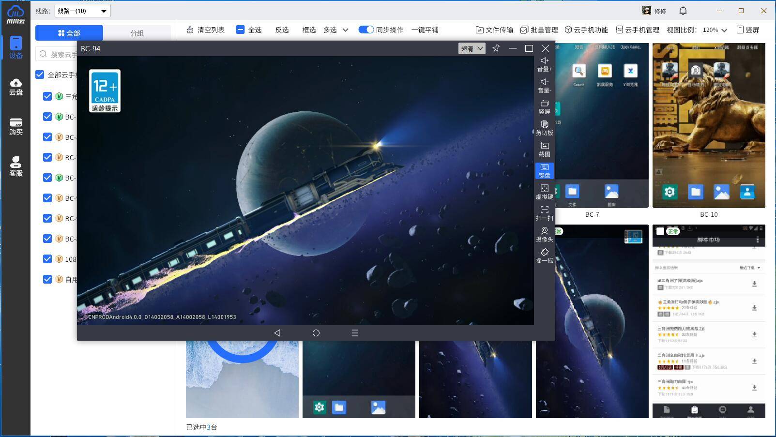
Task: Open the 设备 section in the sidebar
Action: [x=16, y=47]
